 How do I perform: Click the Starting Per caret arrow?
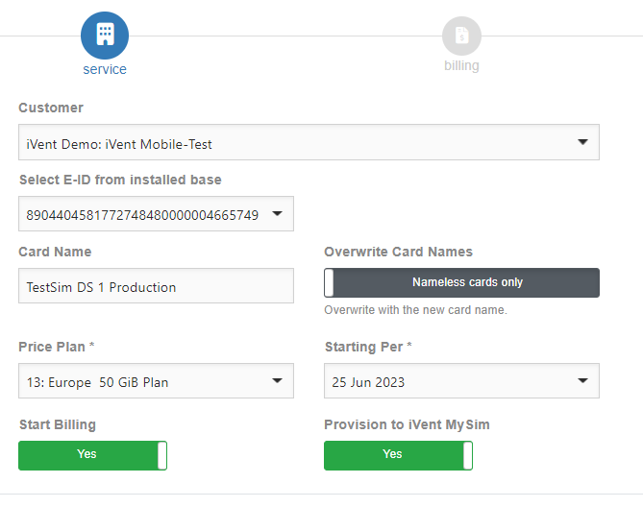[582, 381]
